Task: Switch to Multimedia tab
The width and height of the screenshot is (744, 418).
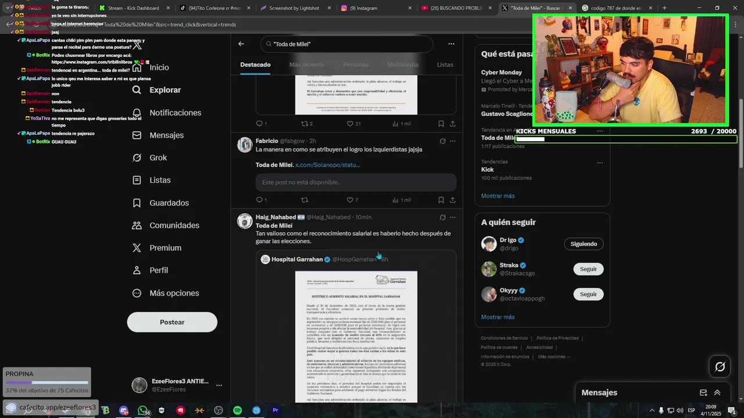Action: (403, 64)
